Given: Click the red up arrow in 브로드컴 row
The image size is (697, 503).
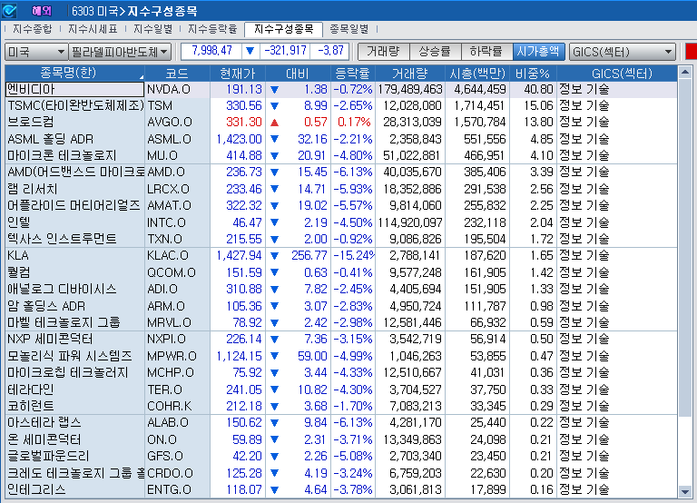Looking at the screenshot, I should point(275,123).
